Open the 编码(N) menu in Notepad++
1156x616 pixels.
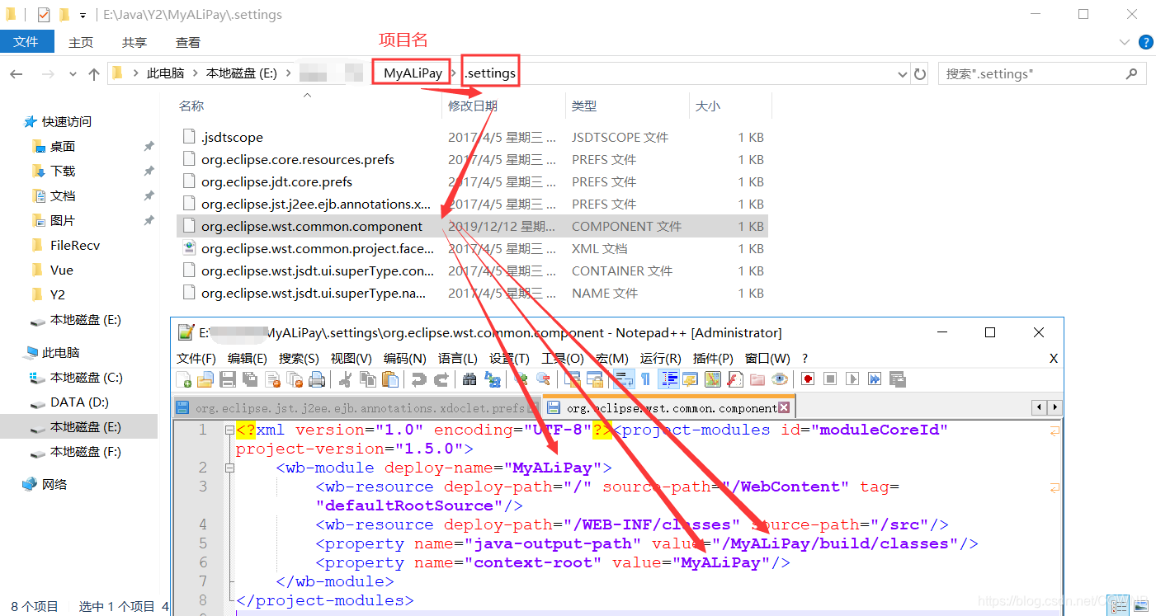point(405,358)
